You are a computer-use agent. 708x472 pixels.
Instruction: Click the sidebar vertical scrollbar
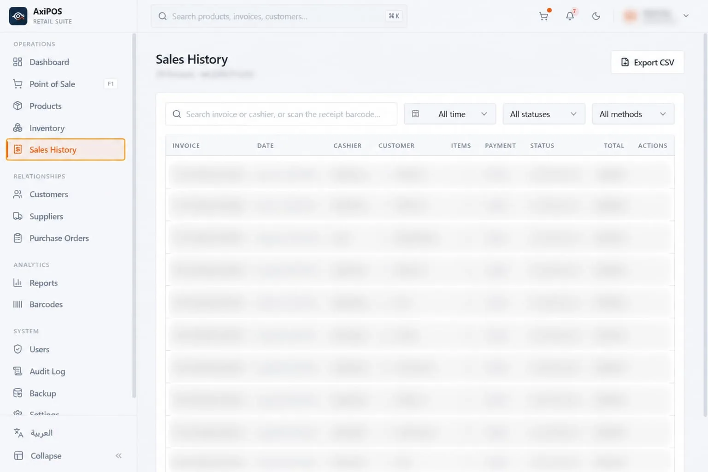tap(134, 215)
